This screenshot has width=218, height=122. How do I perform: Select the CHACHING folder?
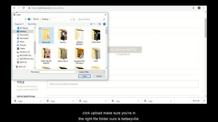[96, 36]
